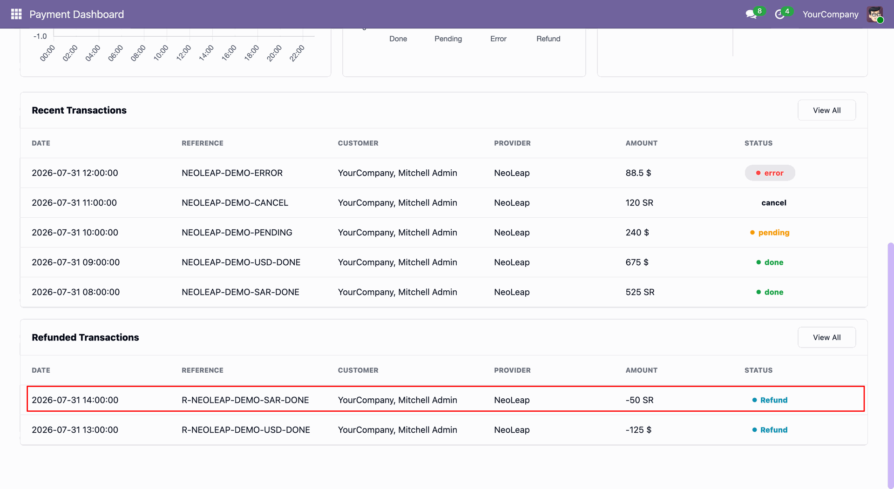Click the Pending chart legend label
Screen dimensions: 894x489
(x=448, y=39)
